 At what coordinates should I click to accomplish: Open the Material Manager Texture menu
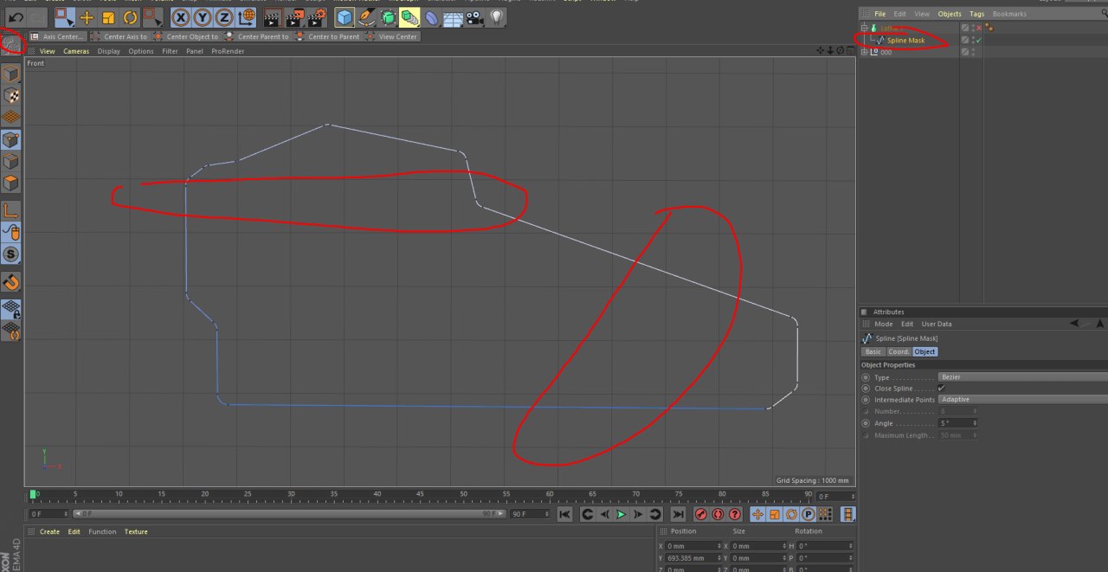136,531
